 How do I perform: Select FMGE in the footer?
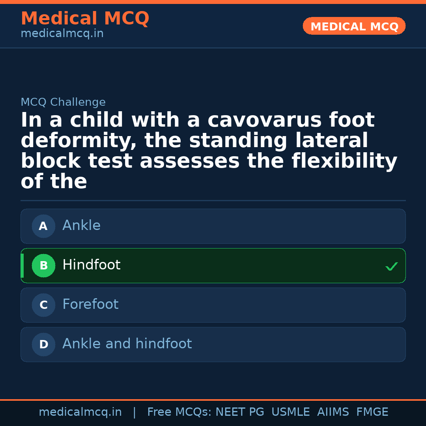[372, 412]
